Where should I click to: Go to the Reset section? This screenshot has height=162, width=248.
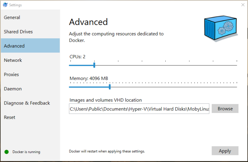click(10, 117)
